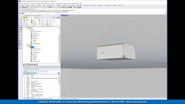Click the Machine icon in Machining Browser
Viewport: 185px width, 104px height.
pyautogui.click(x=24, y=20)
